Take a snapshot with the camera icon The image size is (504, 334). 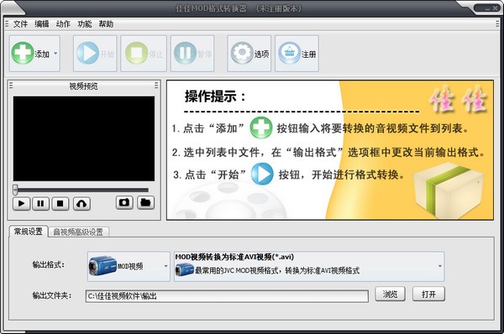pyautogui.click(x=124, y=202)
